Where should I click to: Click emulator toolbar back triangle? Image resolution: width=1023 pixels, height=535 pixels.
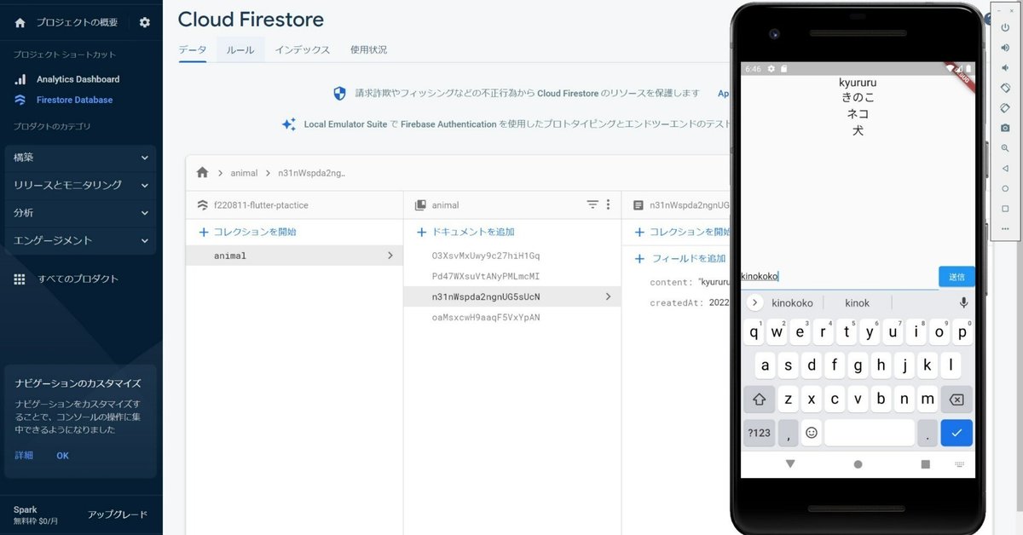coord(1005,169)
